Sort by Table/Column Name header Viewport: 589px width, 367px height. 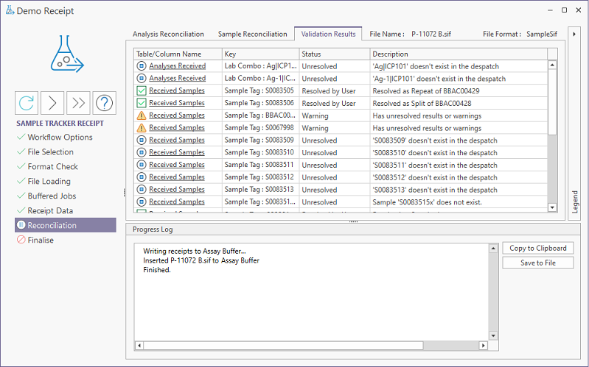coord(178,54)
